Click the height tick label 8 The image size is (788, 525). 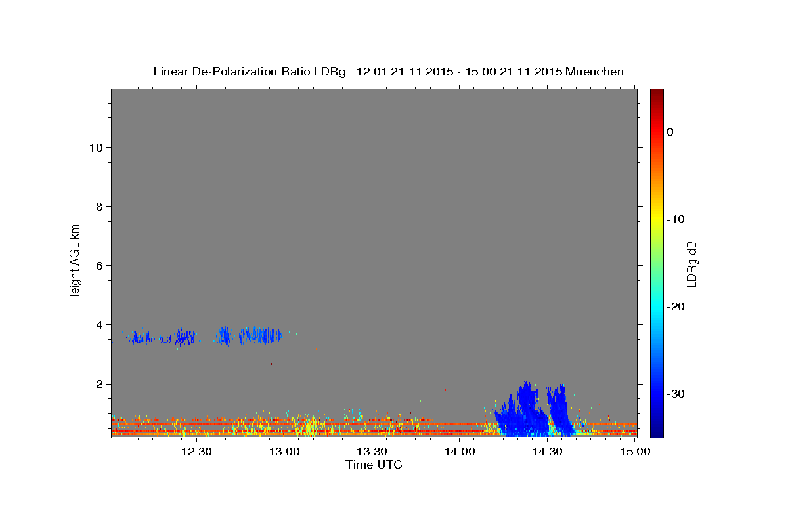[98, 207]
